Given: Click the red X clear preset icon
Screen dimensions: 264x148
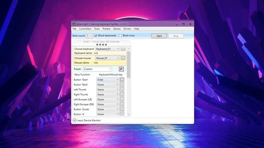Looking at the screenshot, I should pos(121,69).
